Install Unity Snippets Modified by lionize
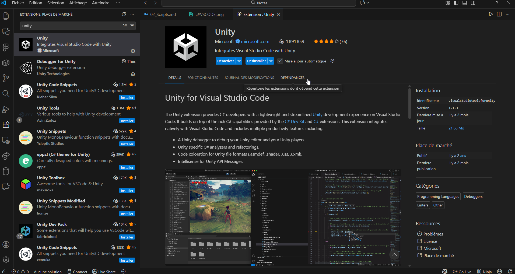The image size is (515, 274). [127, 214]
